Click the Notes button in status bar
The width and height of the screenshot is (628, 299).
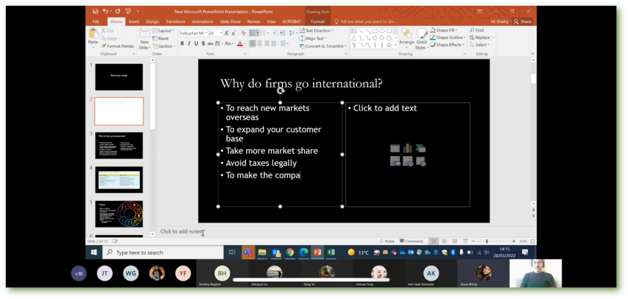coord(387,242)
